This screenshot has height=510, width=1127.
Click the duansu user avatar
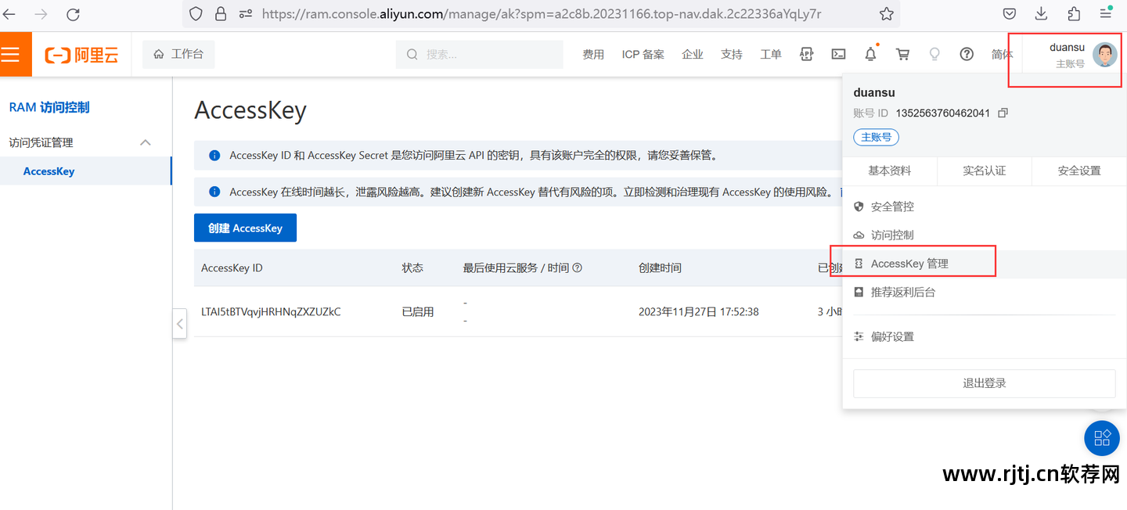[1105, 55]
